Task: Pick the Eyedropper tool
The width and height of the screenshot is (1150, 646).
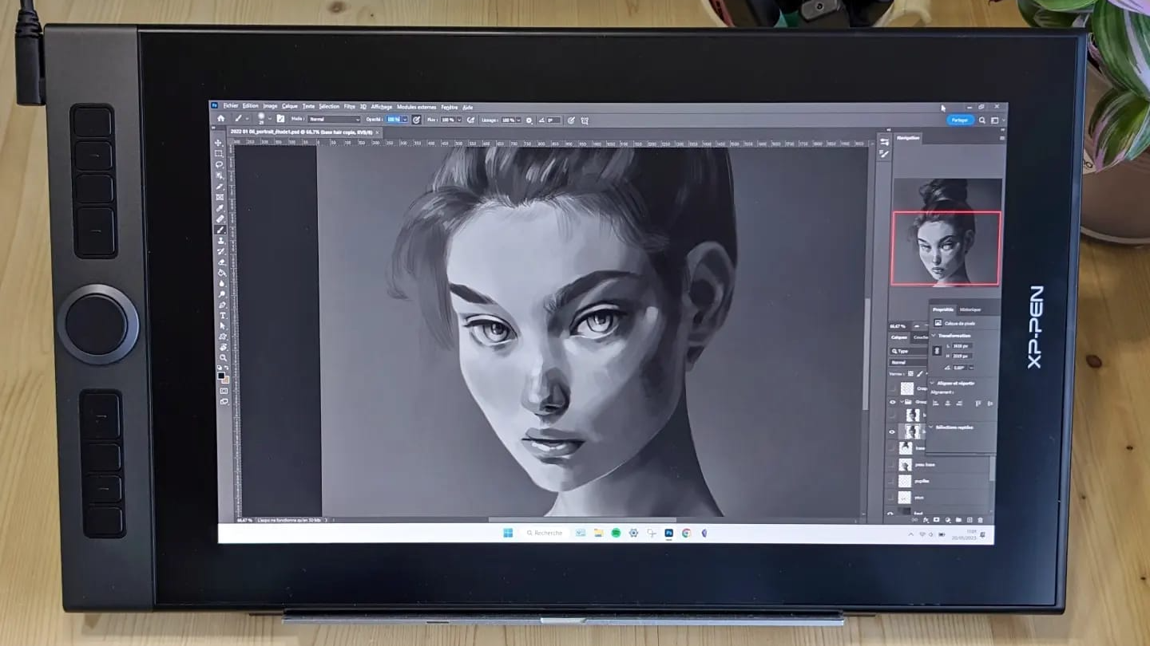Action: 220,208
